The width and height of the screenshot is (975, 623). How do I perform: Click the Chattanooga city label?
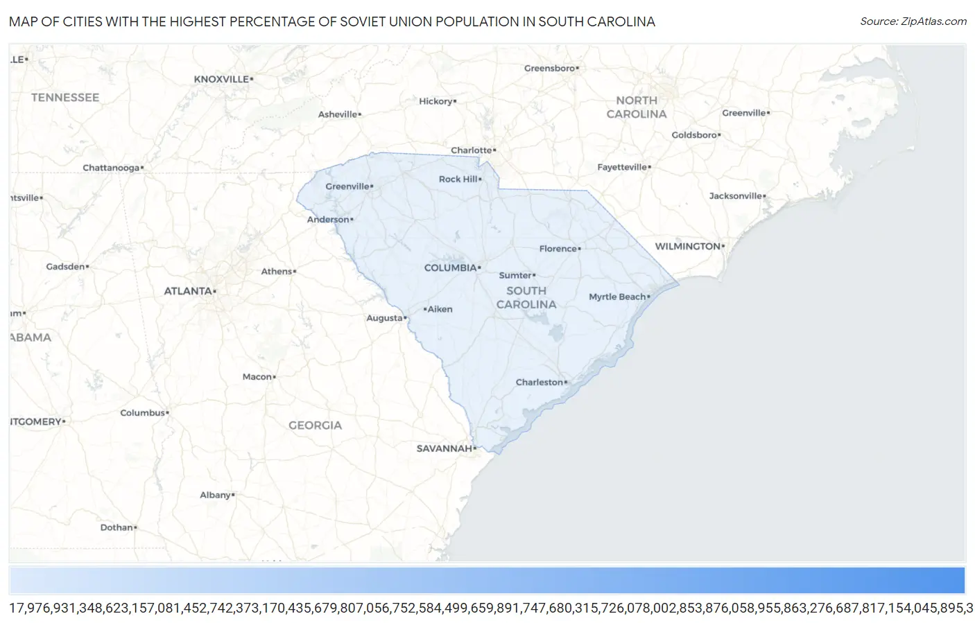(112, 168)
